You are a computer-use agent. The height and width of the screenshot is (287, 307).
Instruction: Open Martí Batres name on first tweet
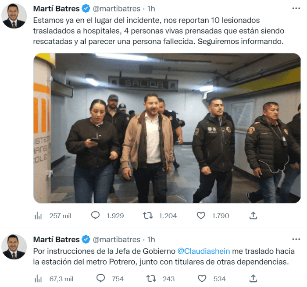pyautogui.click(x=56, y=9)
